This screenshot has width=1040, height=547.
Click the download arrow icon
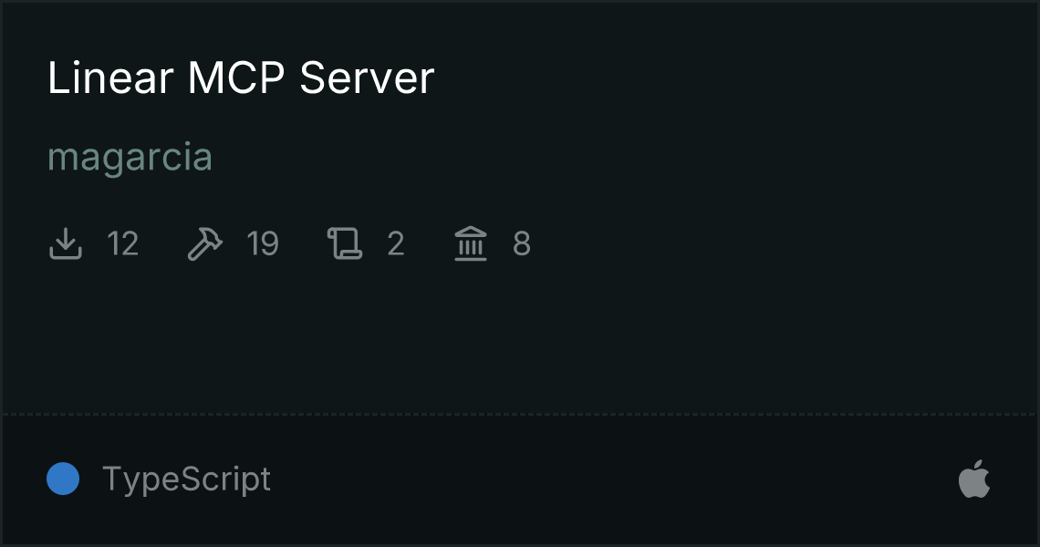pos(65,243)
